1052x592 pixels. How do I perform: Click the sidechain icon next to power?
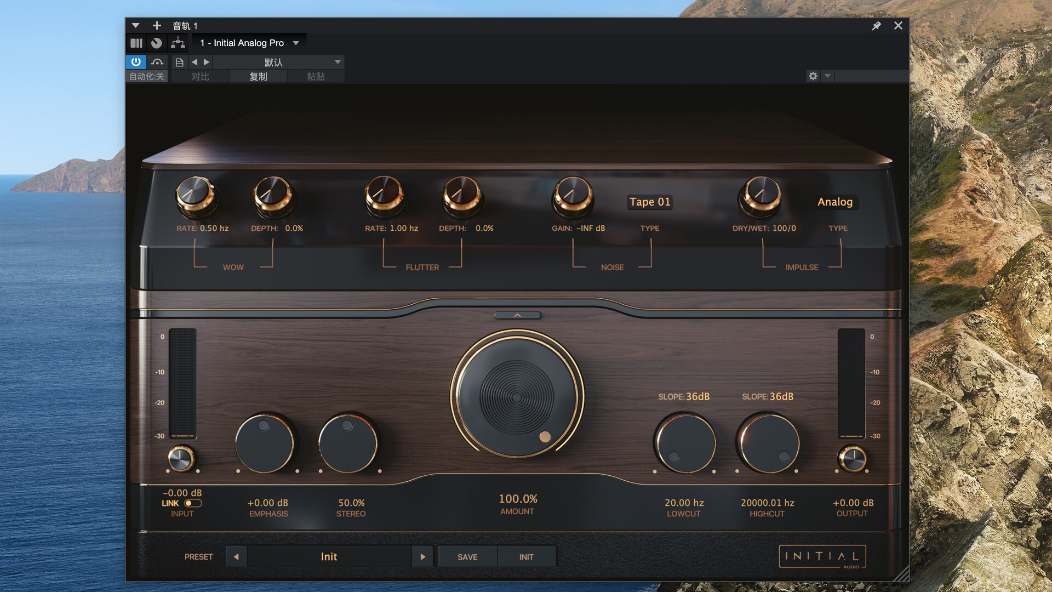[x=157, y=62]
